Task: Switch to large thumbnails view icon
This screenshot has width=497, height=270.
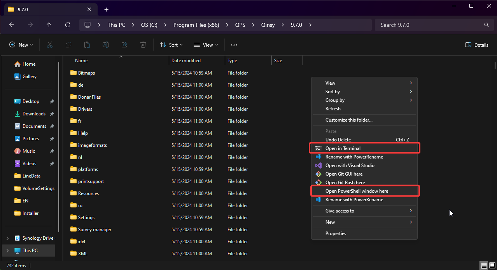Action: (492, 266)
